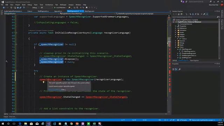
Task: Open the Debug menu
Action: 29,5
